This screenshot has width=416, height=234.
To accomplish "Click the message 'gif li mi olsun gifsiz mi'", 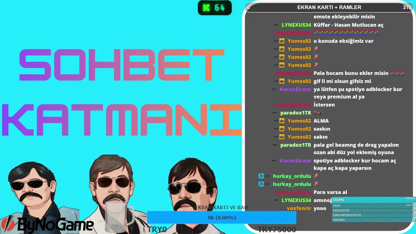I will coord(342,81).
